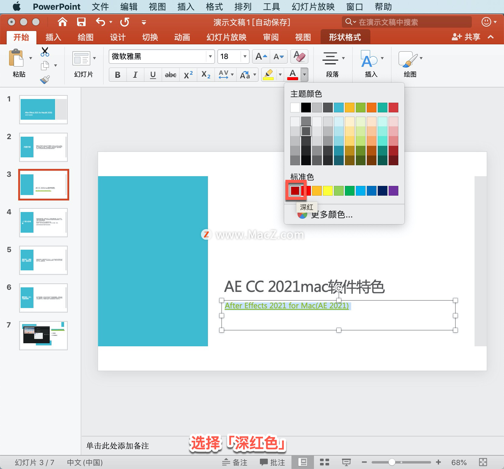Switch to the 动画 ribbon tab

click(x=182, y=37)
